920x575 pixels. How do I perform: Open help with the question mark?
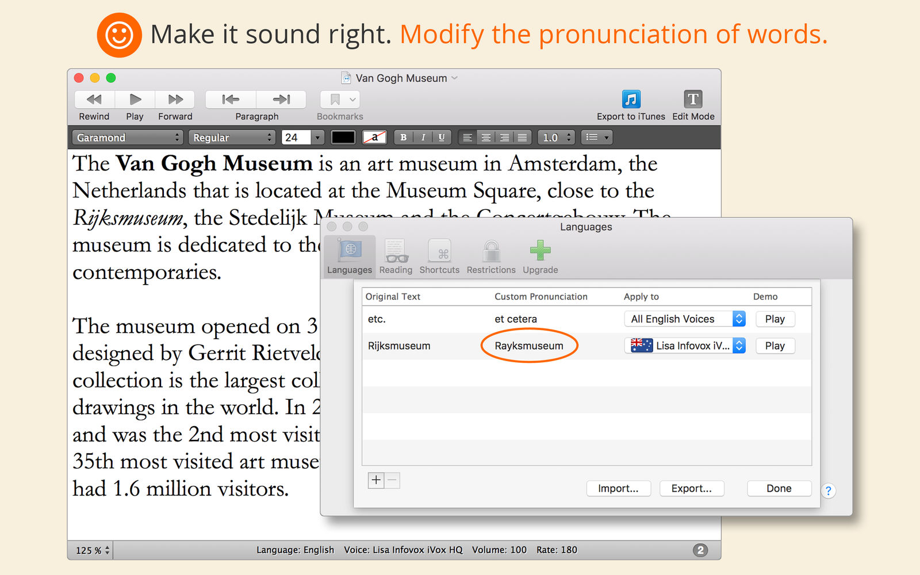point(828,490)
